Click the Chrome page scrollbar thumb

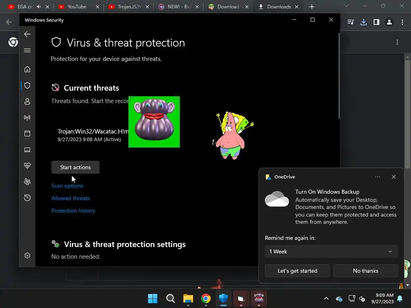407,114
